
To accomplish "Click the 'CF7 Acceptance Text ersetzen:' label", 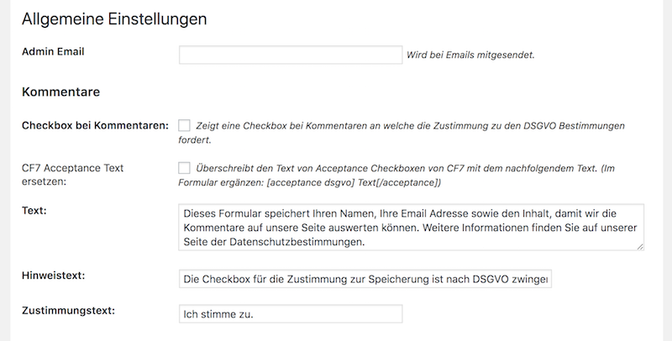I will click(x=72, y=175).
